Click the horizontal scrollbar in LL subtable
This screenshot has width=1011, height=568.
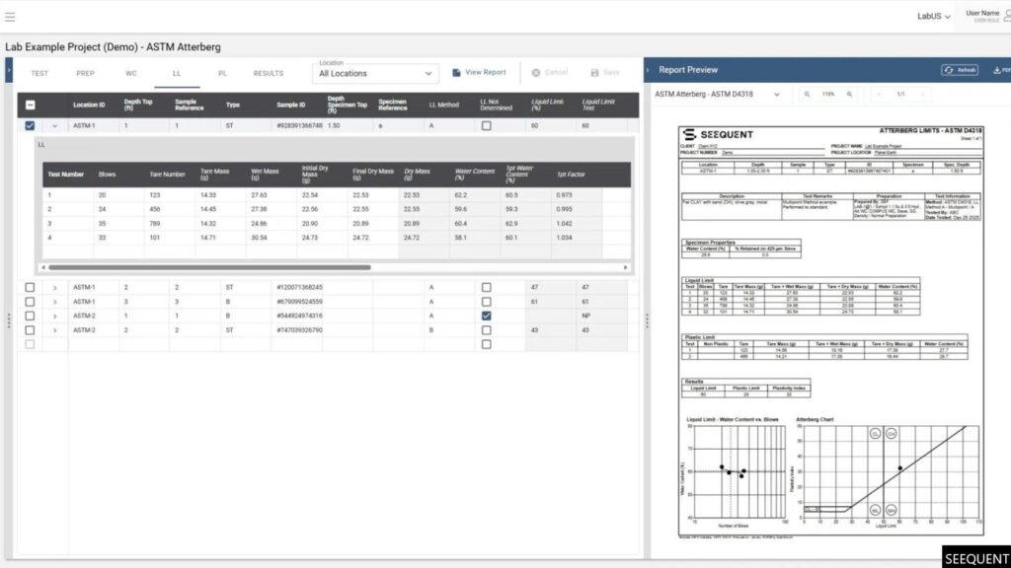click(x=209, y=267)
